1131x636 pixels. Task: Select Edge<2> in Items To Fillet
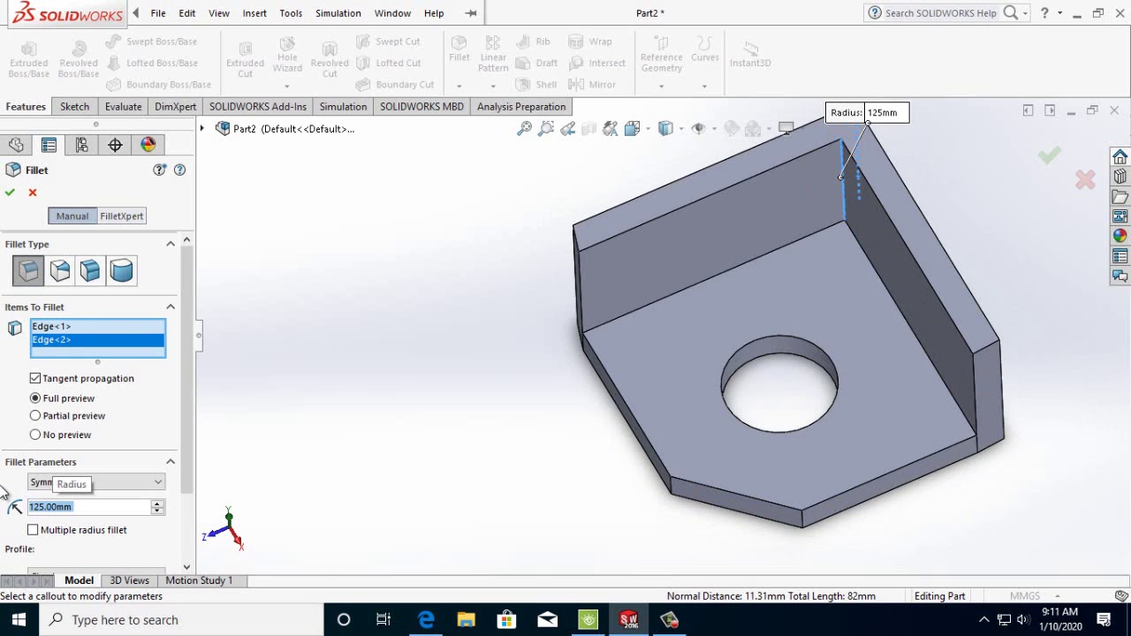[x=97, y=340]
